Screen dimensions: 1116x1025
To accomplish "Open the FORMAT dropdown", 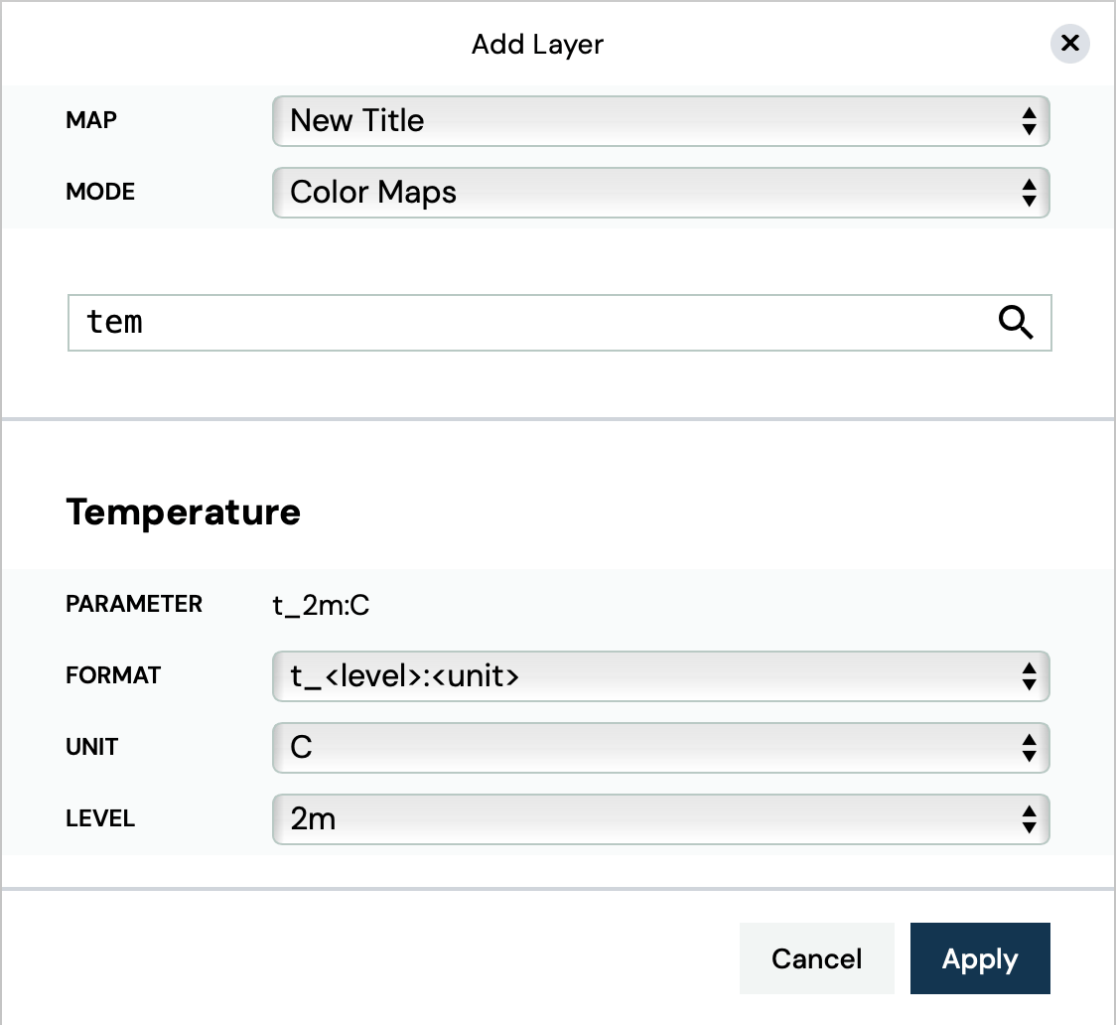I will [x=660, y=676].
